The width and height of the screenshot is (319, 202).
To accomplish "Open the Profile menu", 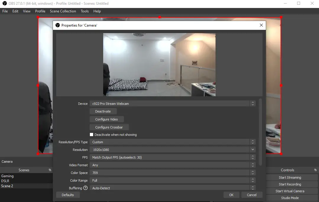I will (40, 11).
